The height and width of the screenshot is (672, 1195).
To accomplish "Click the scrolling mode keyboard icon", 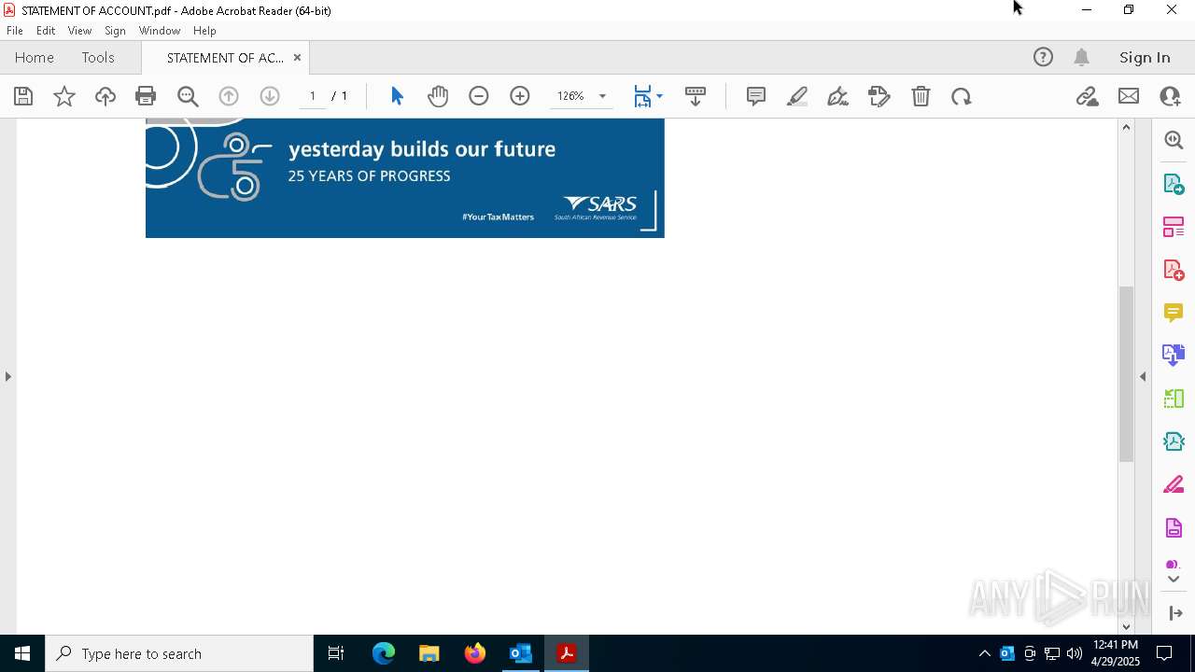I will coord(696,96).
